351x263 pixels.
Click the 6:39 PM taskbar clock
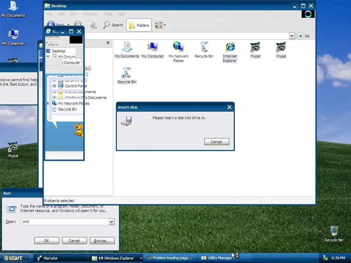[338, 258]
